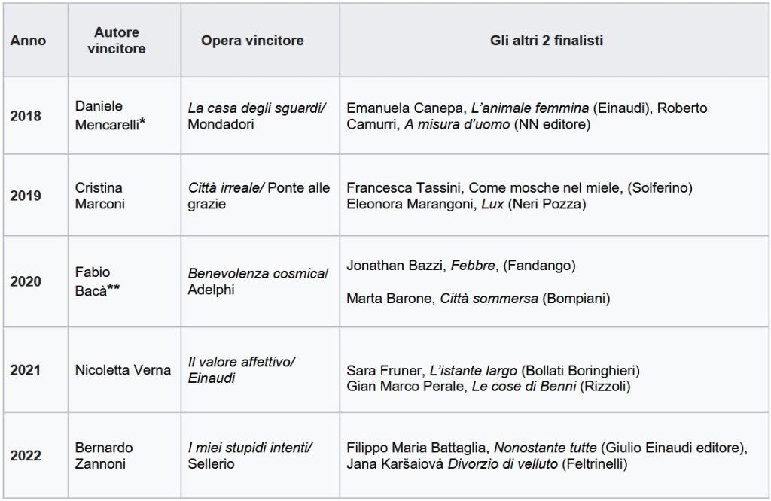
Task: Select the 2020 year cell
Action: [x=26, y=281]
